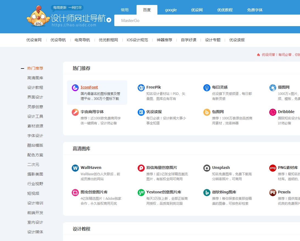The height and width of the screenshot is (241, 300).
Task: Jump to 高清图库 in the sidebar
Action: [x=35, y=78]
